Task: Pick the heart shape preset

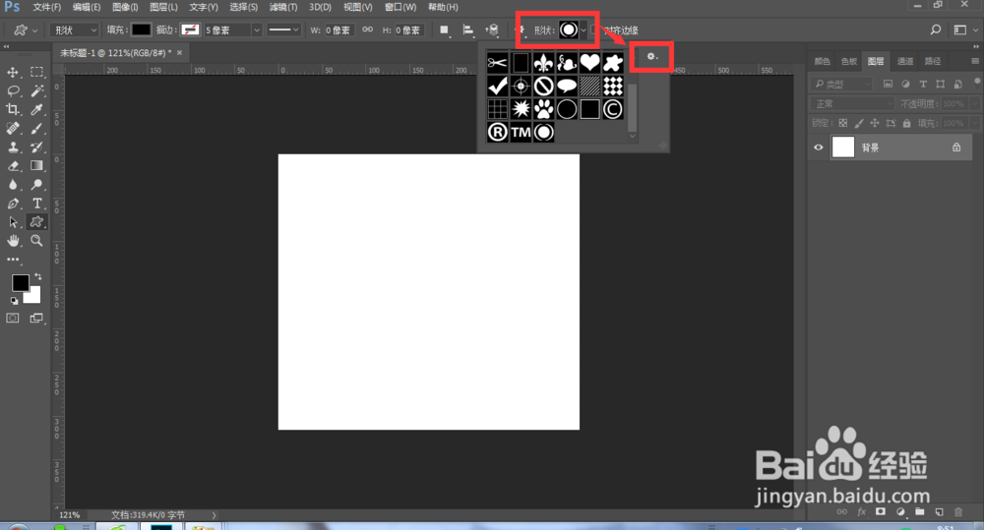Action: click(589, 63)
